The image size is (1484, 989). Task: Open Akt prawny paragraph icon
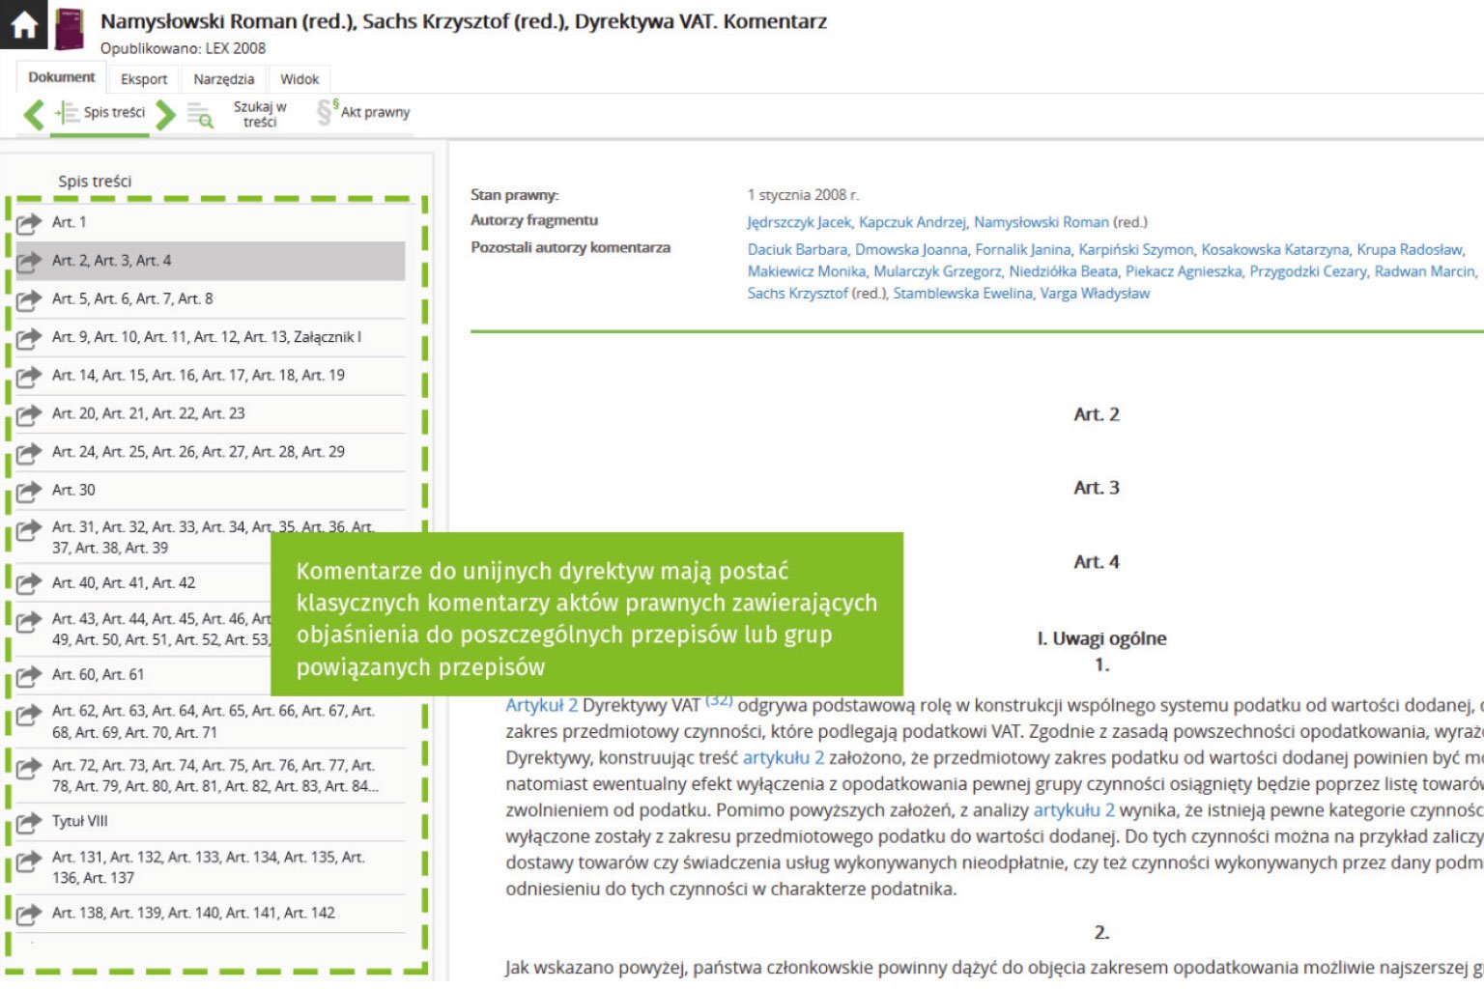pos(326,112)
